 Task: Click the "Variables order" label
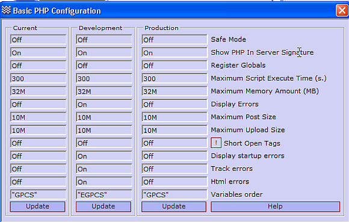click(x=236, y=194)
